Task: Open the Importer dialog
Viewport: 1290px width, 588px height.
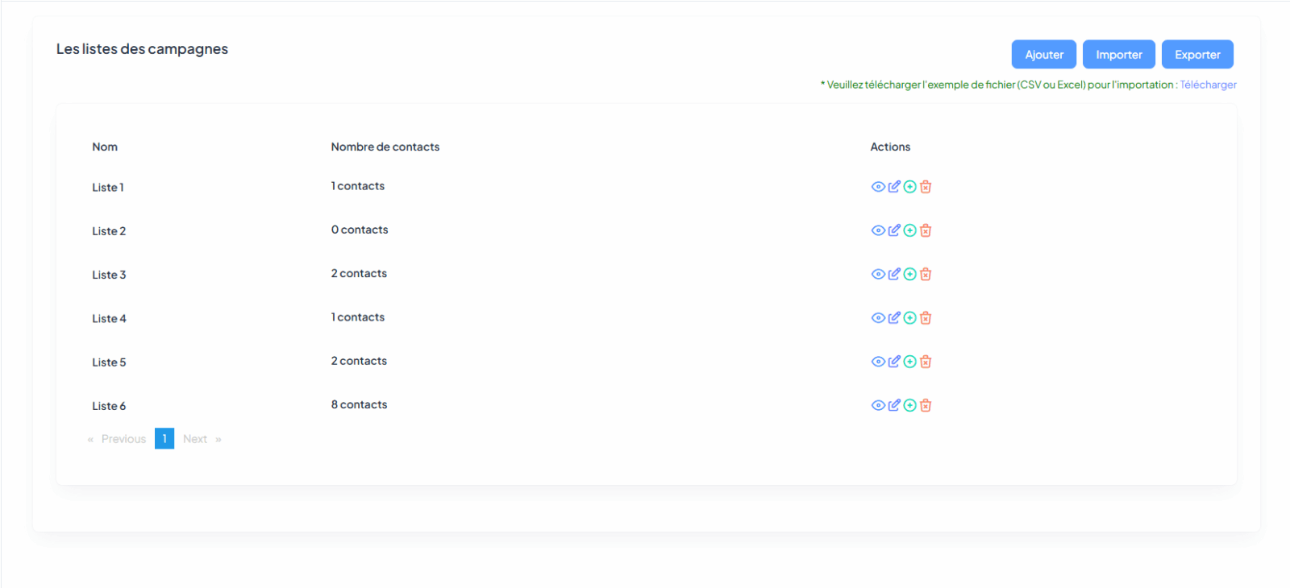Action: click(x=1118, y=55)
